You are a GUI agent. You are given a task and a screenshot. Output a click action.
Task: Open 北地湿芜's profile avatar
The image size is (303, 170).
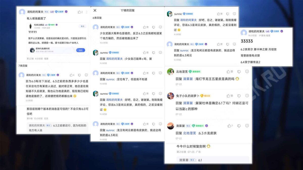[170, 72]
